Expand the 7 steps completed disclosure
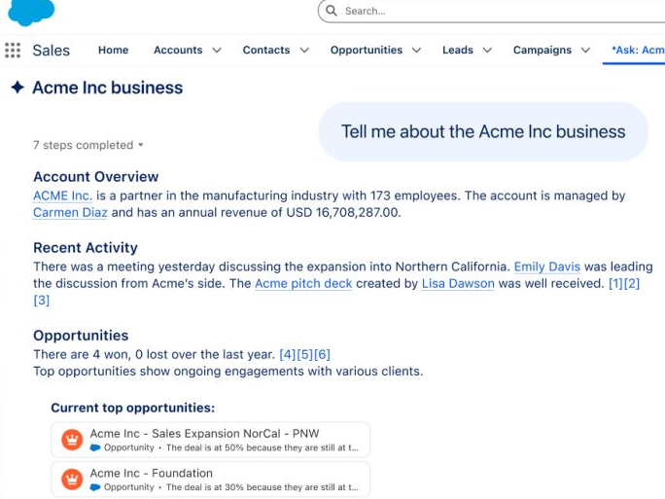The image size is (665, 499). 88,145
